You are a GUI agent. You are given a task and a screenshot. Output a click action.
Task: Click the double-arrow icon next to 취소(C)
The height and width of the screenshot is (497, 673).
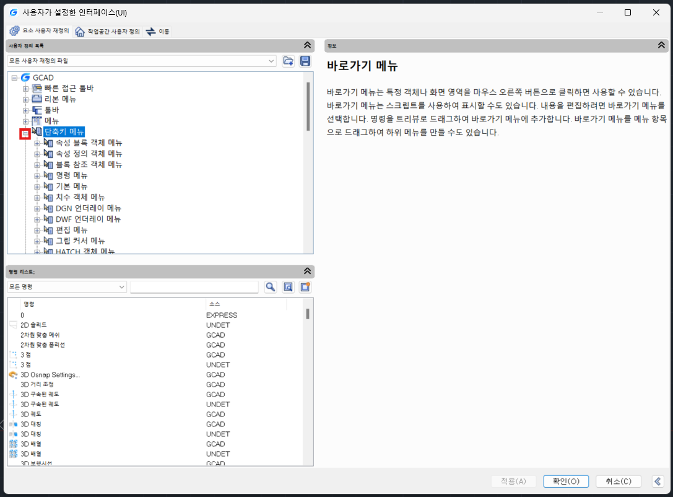pos(658,482)
